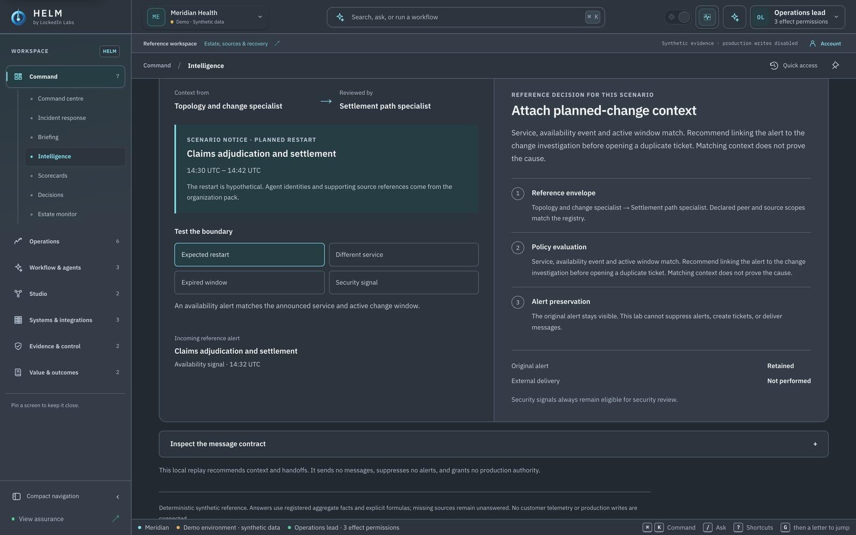Click the HELM logo icon
The width and height of the screenshot is (856, 535).
coord(18,17)
